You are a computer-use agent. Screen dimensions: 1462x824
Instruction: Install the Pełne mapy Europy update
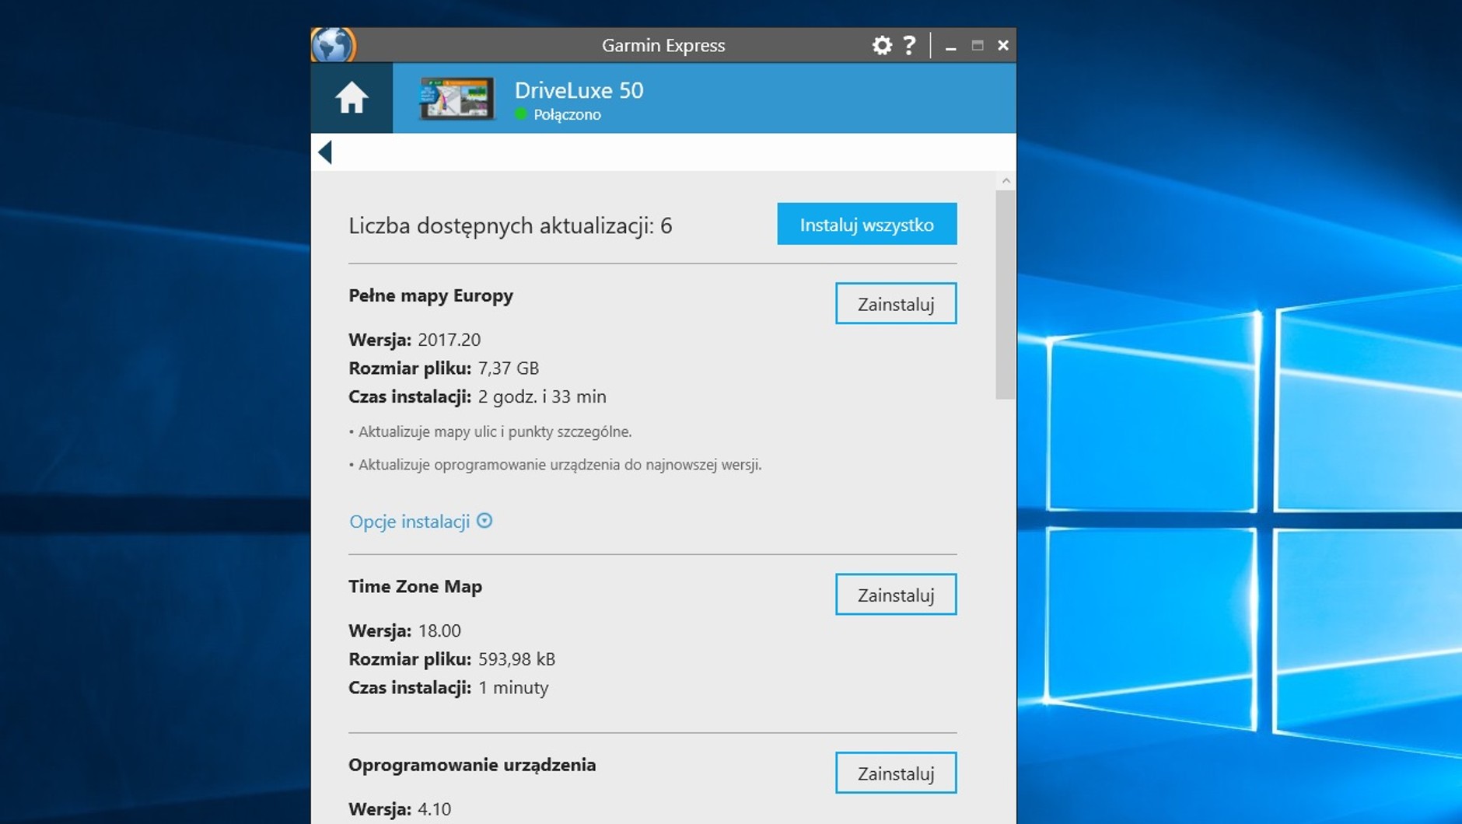[x=896, y=303]
